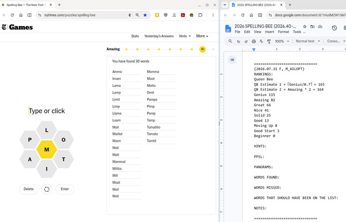This screenshot has height=222, width=346.
Task: Open the Hints link
Action: pos(185,36)
